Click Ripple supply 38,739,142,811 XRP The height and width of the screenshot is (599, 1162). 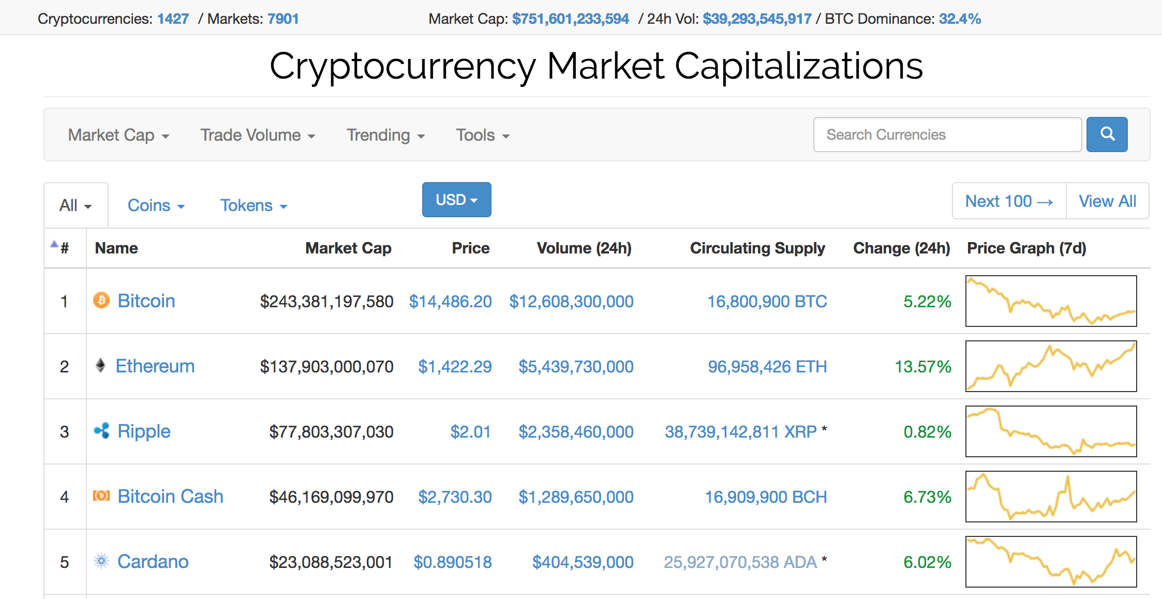(x=740, y=431)
